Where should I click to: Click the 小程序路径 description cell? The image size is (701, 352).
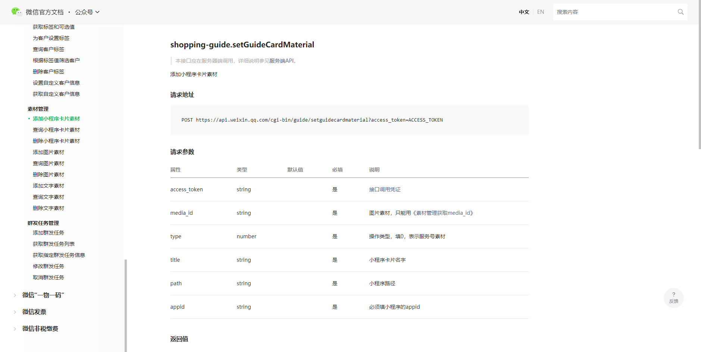click(382, 283)
